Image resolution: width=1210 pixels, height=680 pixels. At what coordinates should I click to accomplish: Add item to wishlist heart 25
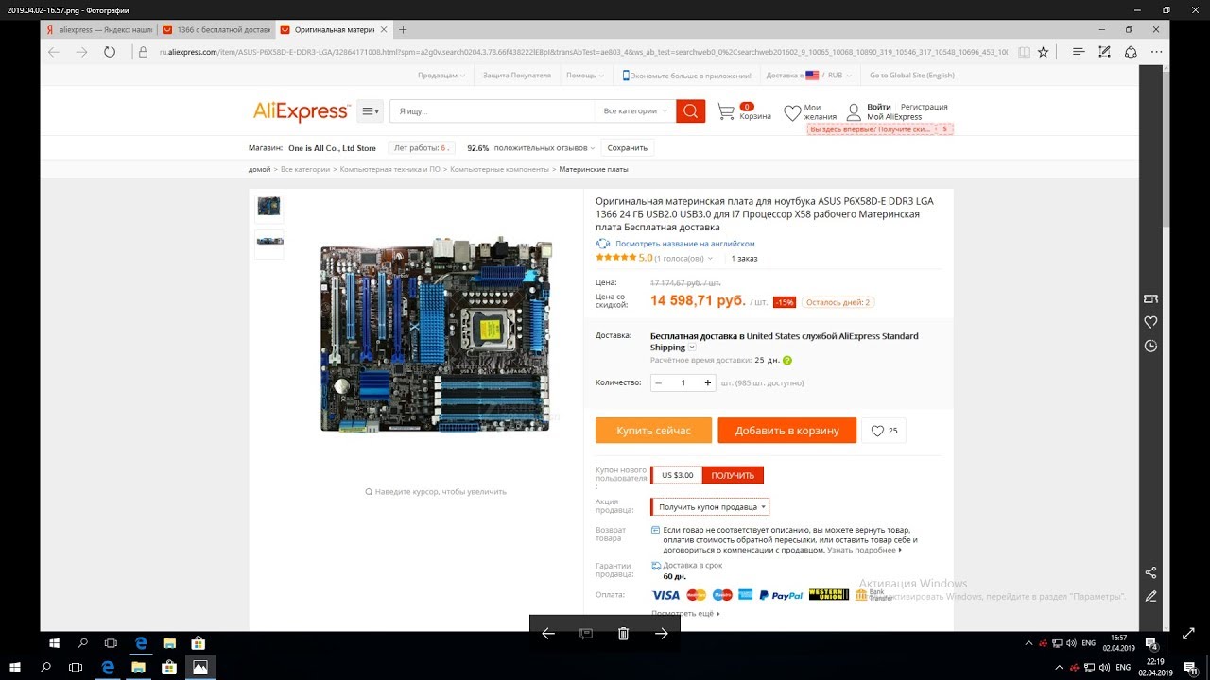(x=884, y=431)
